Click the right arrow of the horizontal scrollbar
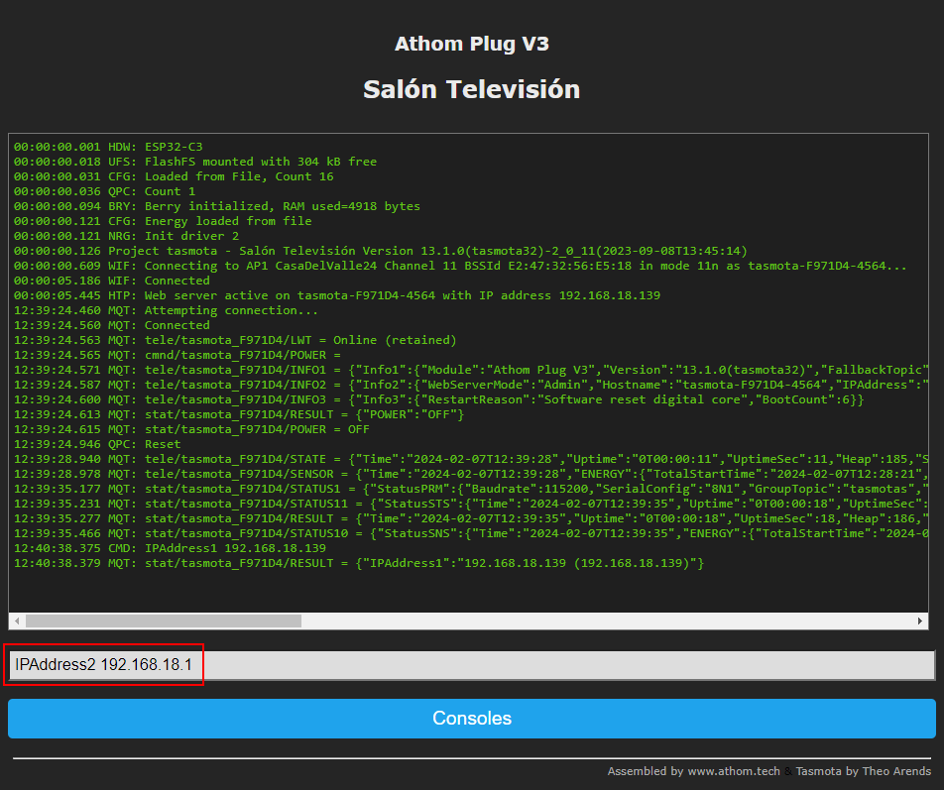The image size is (944, 790). [921, 621]
